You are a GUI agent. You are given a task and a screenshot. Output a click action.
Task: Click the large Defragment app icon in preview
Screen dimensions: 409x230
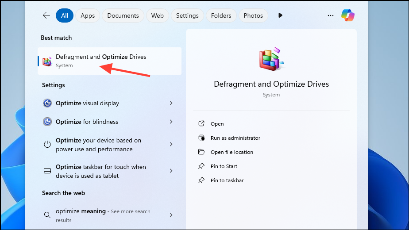pos(271,59)
